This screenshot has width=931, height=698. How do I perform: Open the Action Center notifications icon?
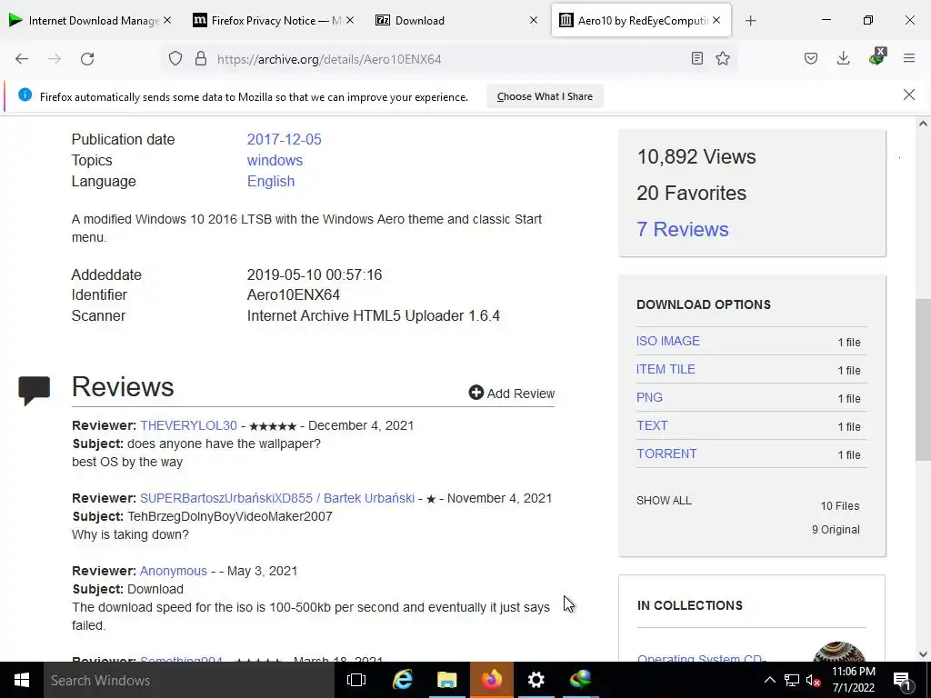tap(903, 680)
